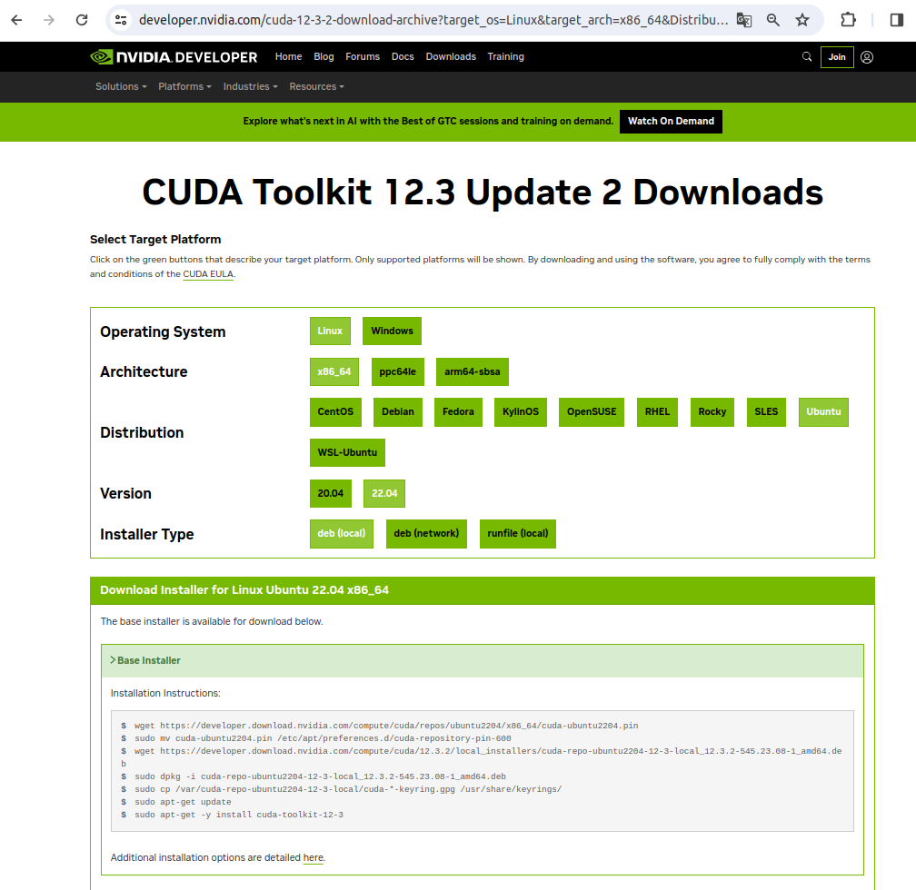Expand the Solutions dropdown menu
916x890 pixels.
tap(121, 86)
